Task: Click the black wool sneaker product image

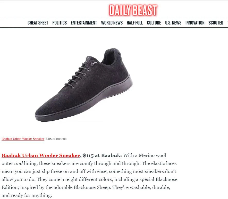Action: point(84,85)
